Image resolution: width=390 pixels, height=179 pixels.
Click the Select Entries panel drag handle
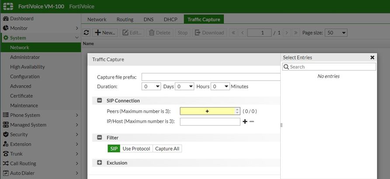pos(281,125)
